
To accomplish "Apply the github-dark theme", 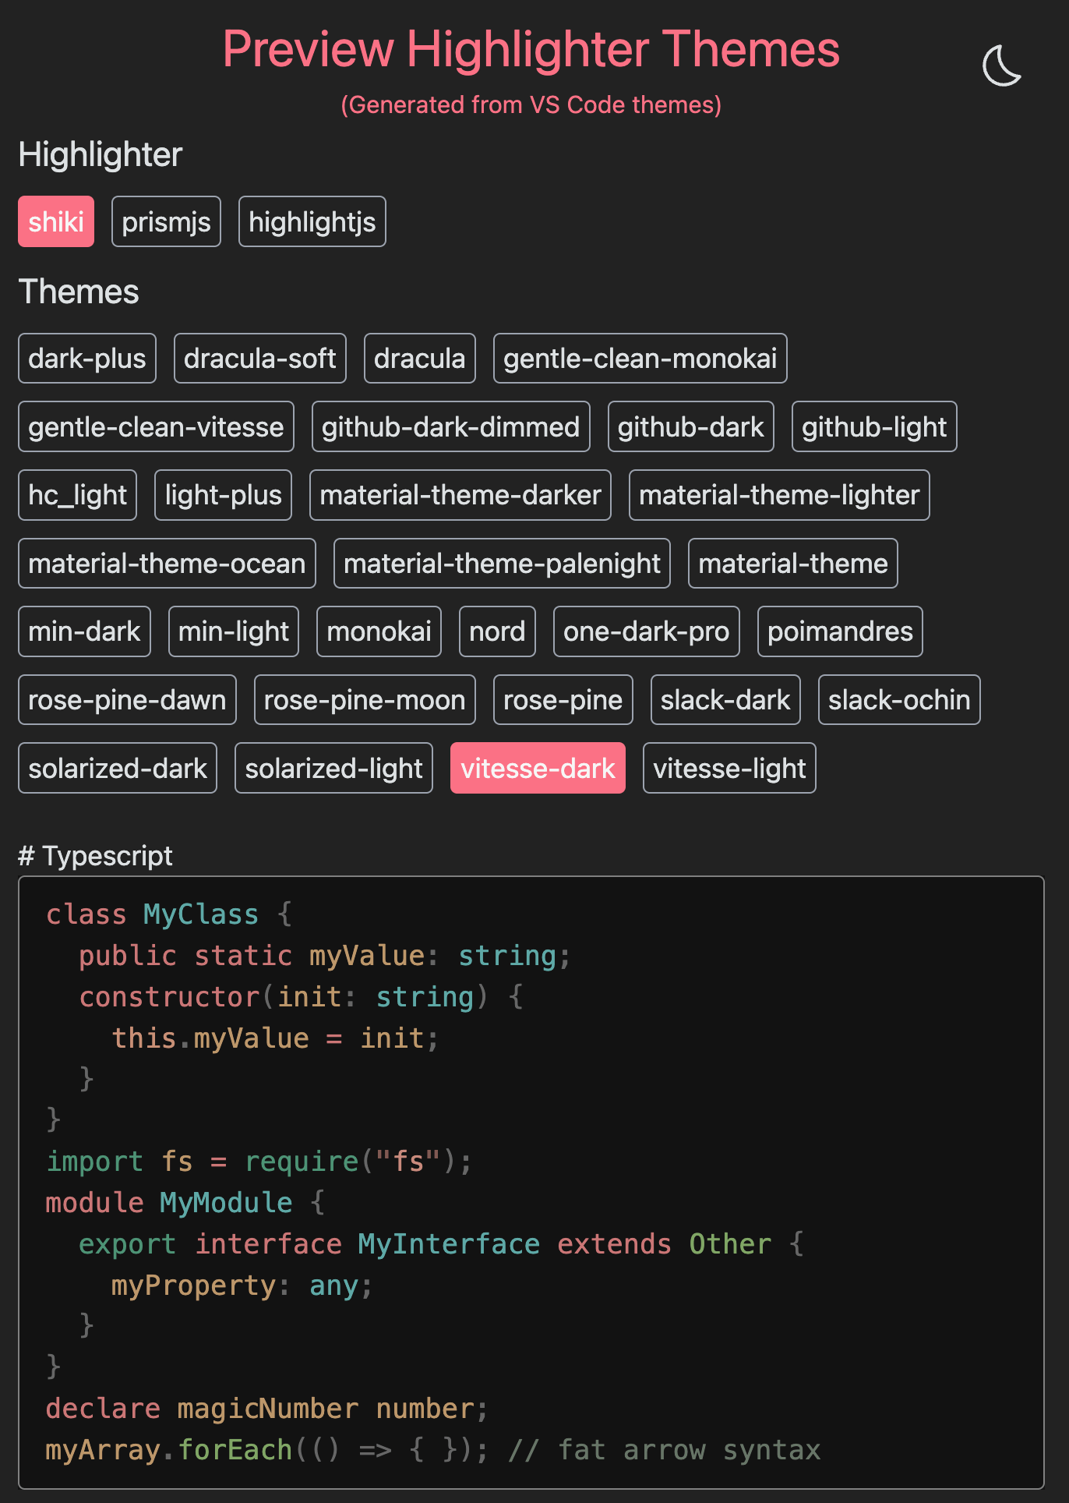I will 691,426.
